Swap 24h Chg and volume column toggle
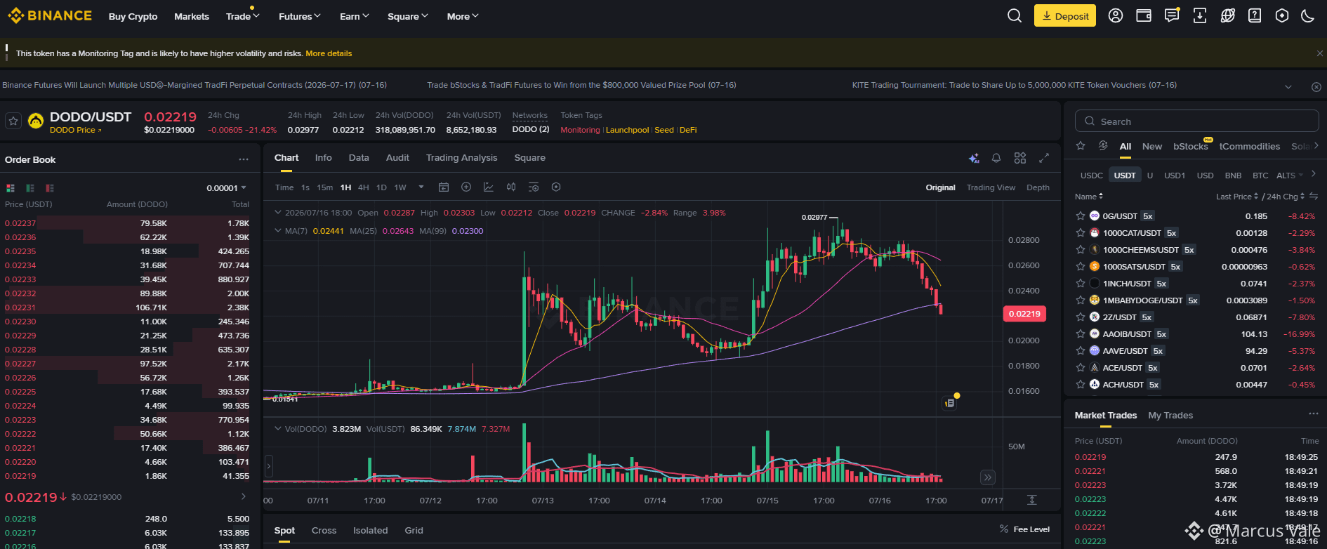 coord(1314,197)
